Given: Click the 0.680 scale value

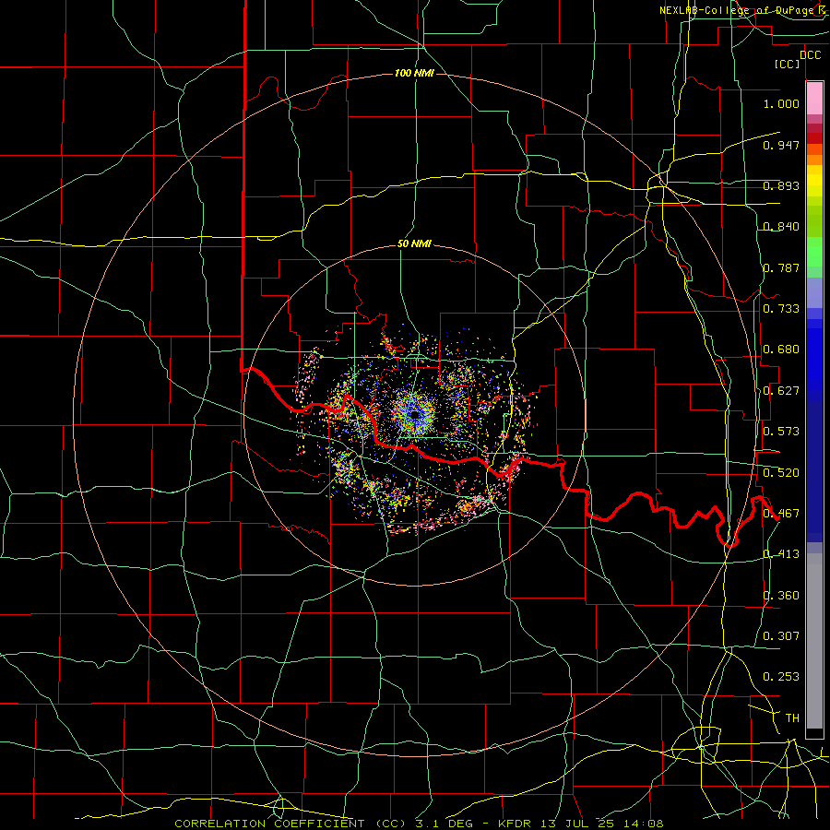Looking at the screenshot, I should [x=781, y=350].
